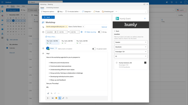The width and height of the screenshot is (188, 105).
Task: Open Settings gear in Outlook header
Action: pos(181,2)
